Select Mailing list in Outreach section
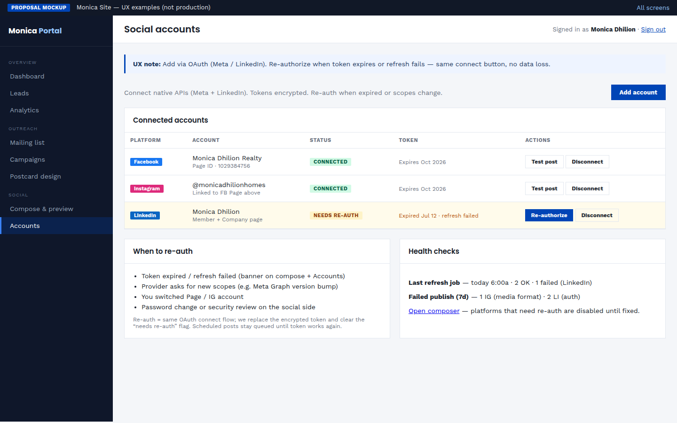The height and width of the screenshot is (423, 677). pos(56,142)
